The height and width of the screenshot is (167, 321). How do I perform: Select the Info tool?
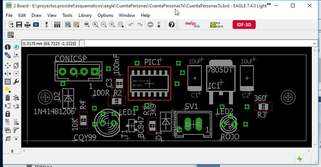8,47
